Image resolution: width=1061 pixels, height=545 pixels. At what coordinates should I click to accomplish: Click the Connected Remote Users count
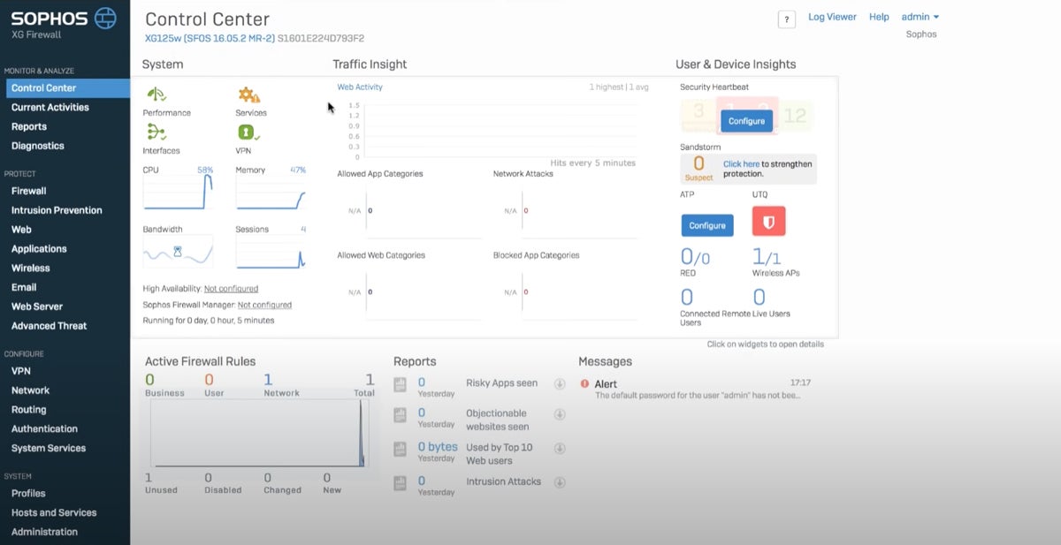point(687,298)
